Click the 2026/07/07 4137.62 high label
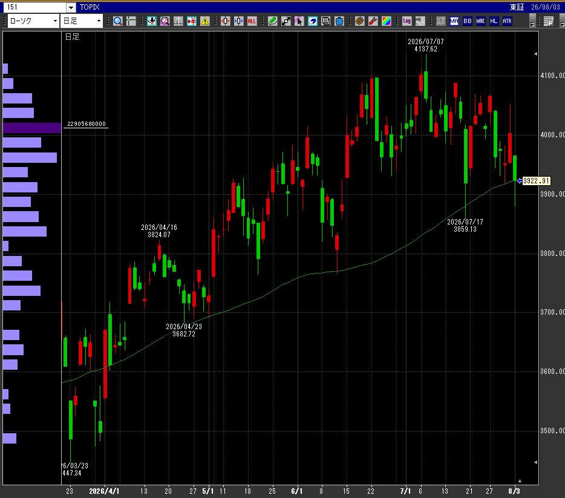565x498 pixels. coord(426,45)
